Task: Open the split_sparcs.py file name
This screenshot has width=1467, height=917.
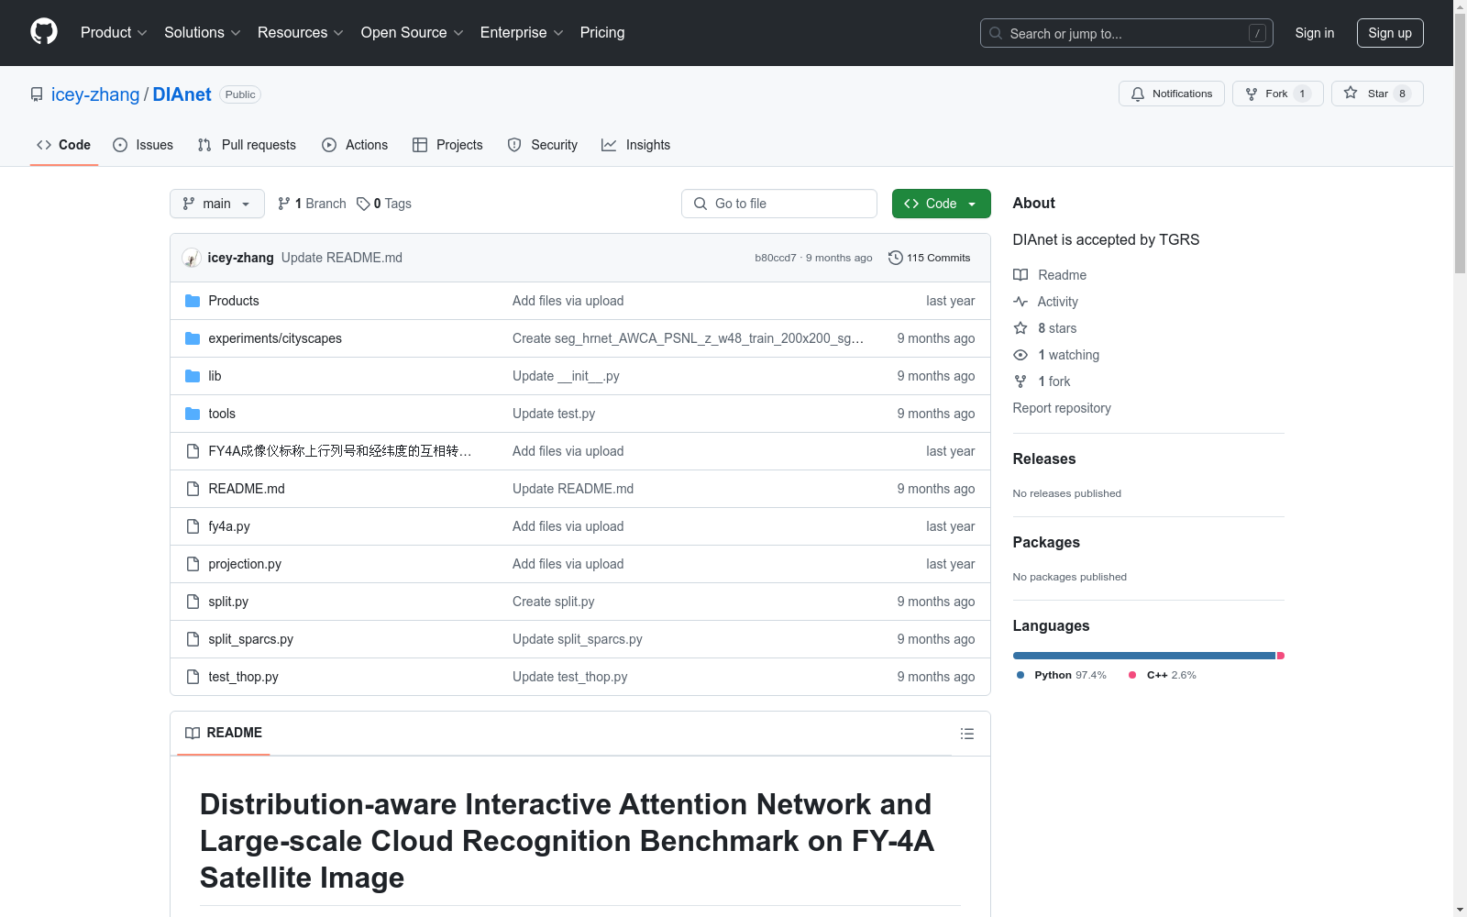Action: pyautogui.click(x=251, y=639)
